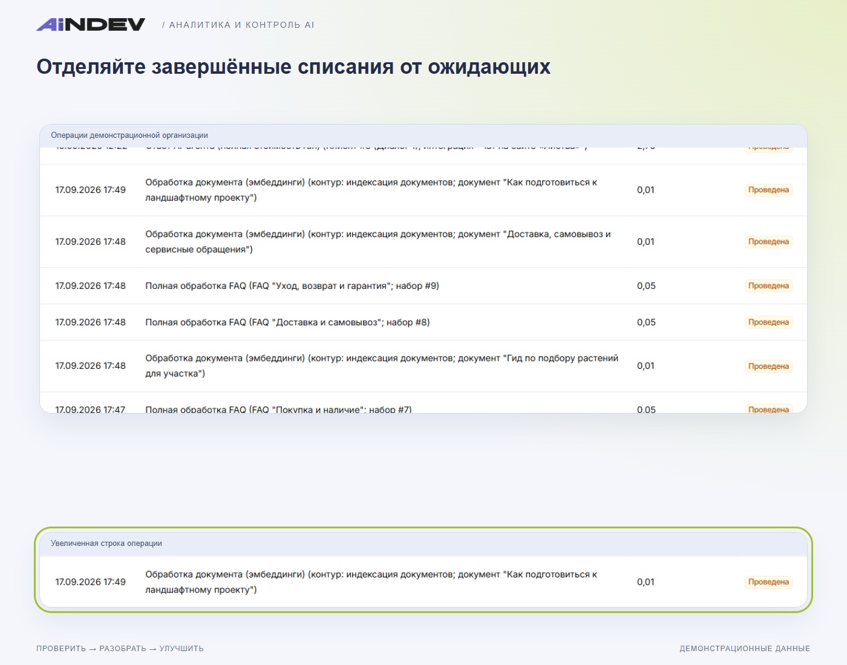Open the «Гид по подбору растений» document row

pyautogui.click(x=423, y=366)
